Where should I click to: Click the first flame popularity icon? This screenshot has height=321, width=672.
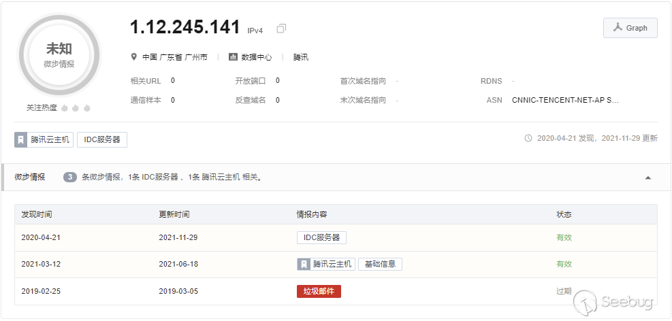(65, 107)
